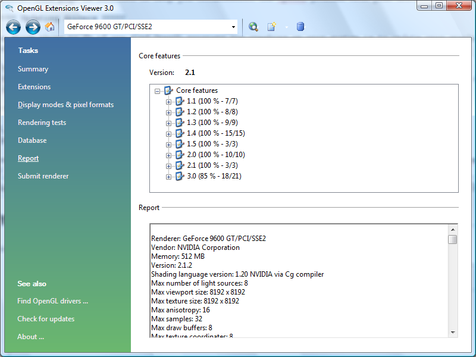The image size is (476, 357).
Task: Click the new document note icon
Action: 271,27
